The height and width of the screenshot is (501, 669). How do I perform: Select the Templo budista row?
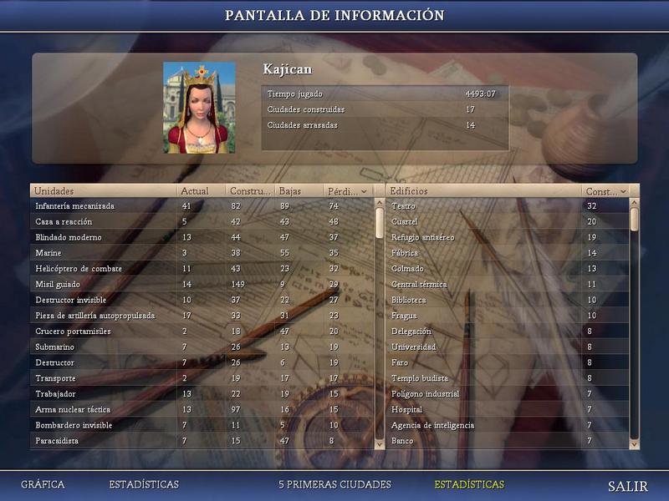tap(508, 378)
